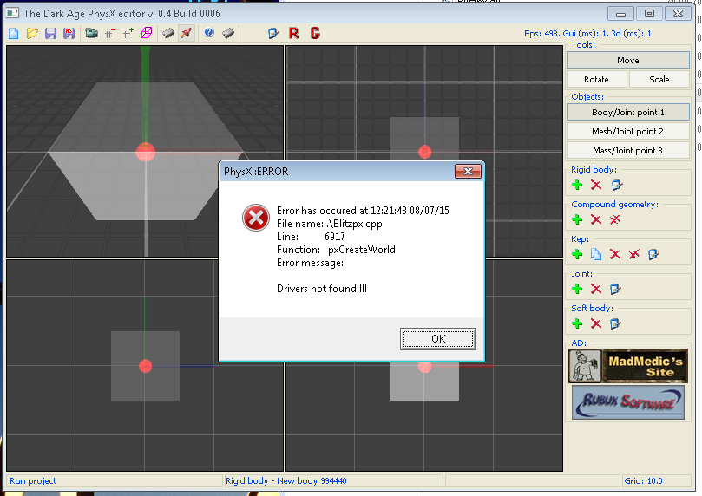Delete rigid body with red X icon
The image size is (702, 496).
point(596,185)
